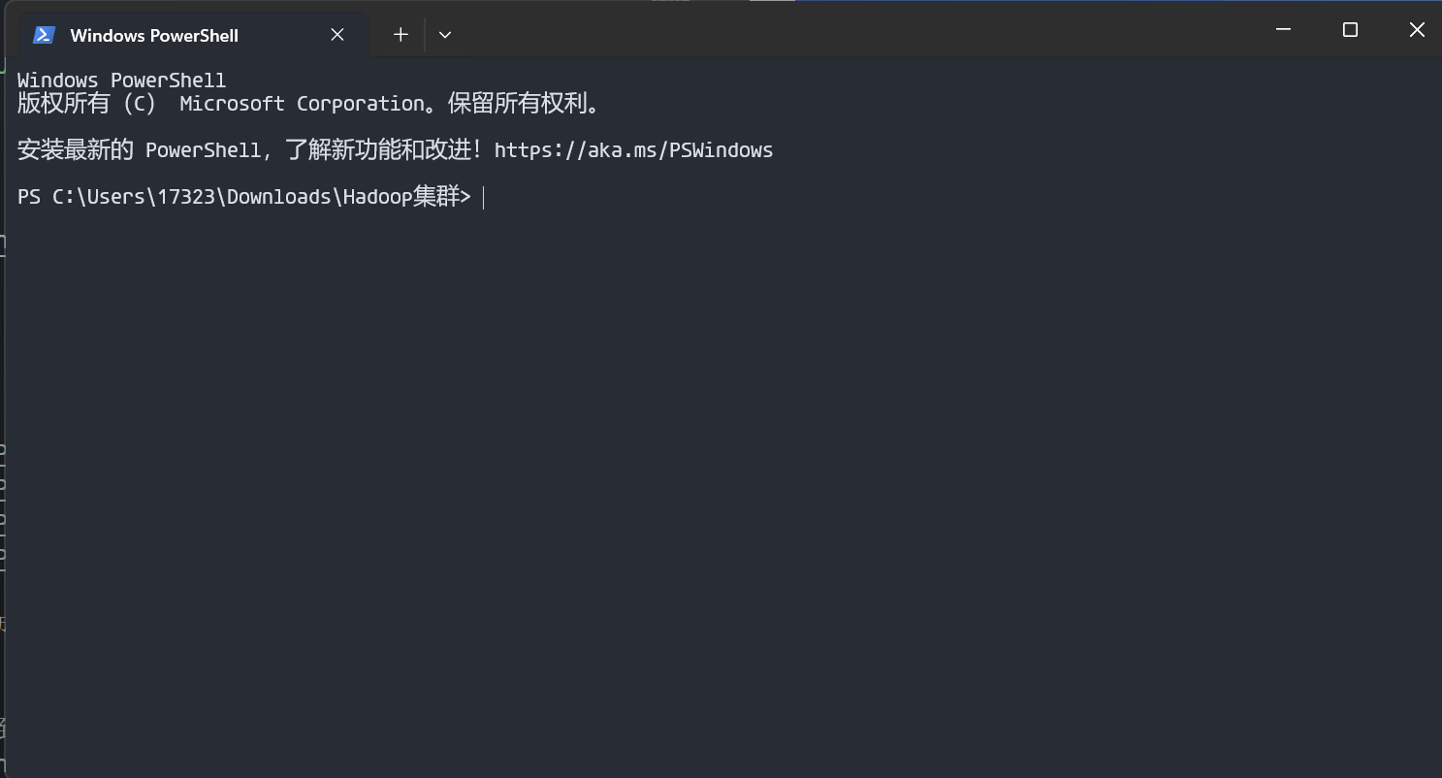Screen dimensions: 1442x778
Task: Select the Windows PowerShell tab
Action: [155, 35]
